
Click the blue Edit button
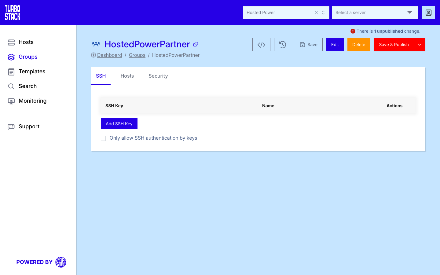[x=335, y=45]
